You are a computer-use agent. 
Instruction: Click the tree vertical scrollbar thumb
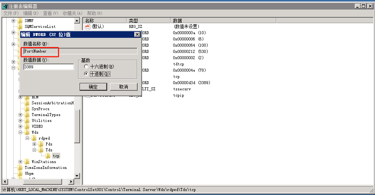(x=77, y=126)
